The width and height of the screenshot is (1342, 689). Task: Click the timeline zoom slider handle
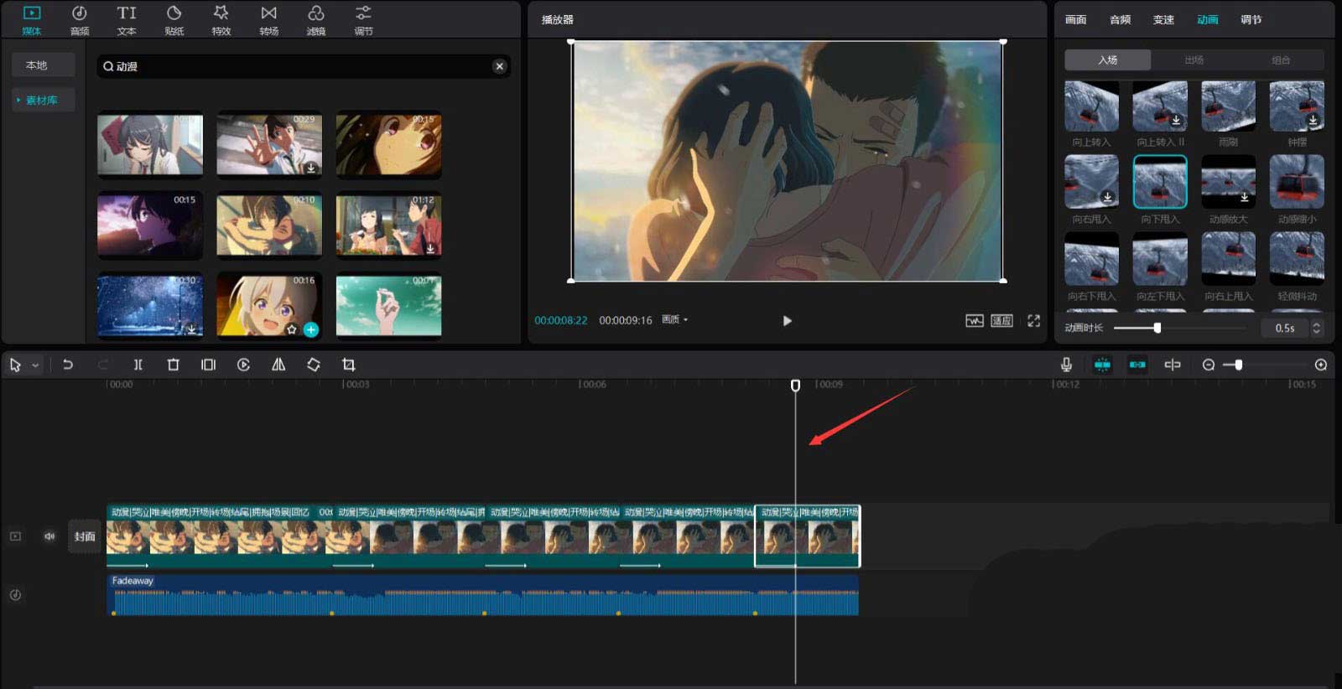pos(1239,365)
